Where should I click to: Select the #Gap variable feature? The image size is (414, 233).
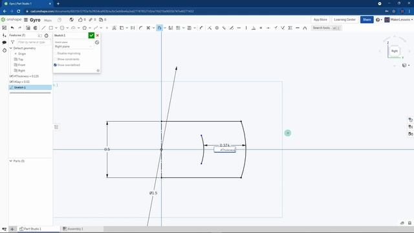pyautogui.click(x=19, y=82)
